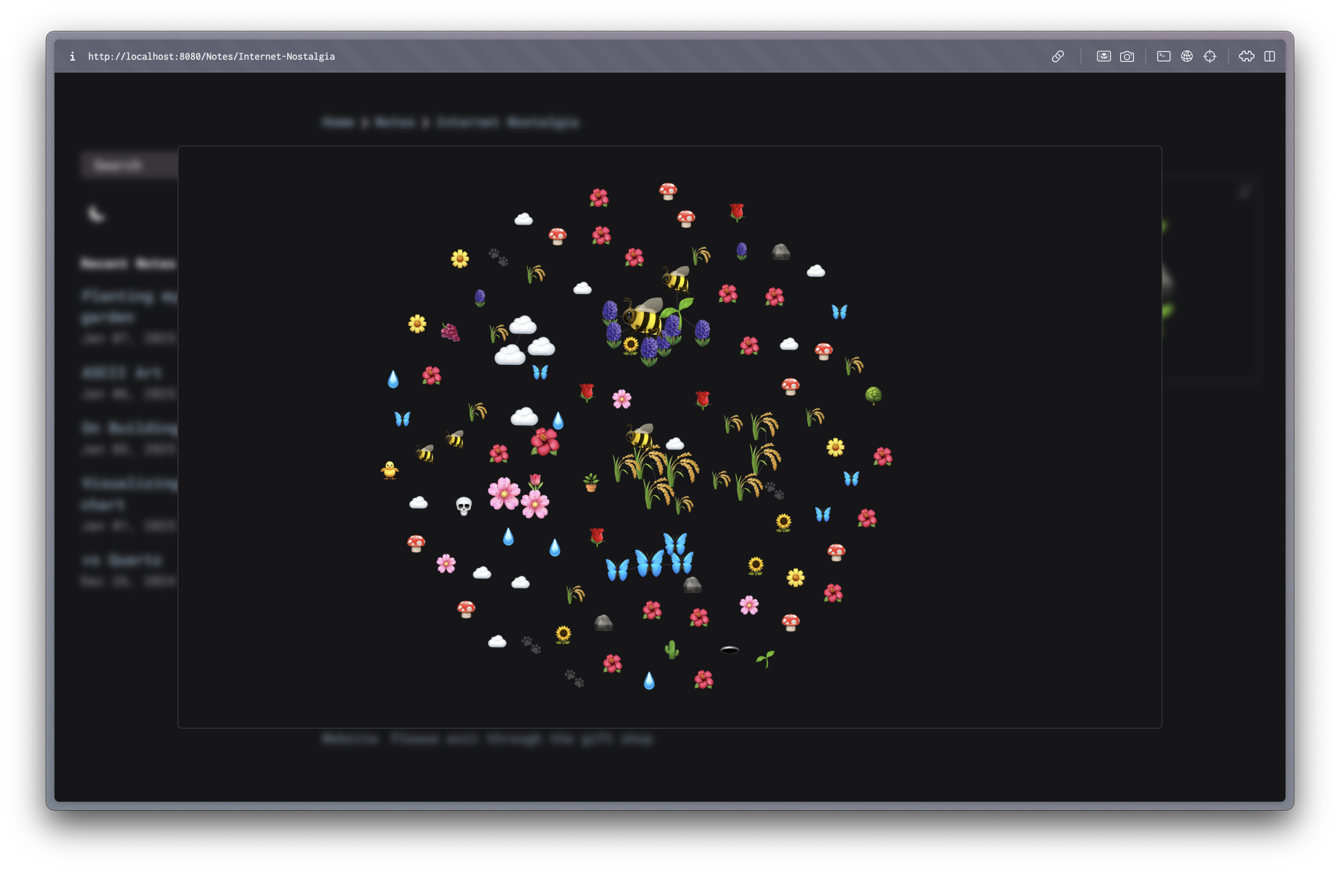1340x871 pixels.
Task: Click the largest bee node
Action: click(x=643, y=317)
